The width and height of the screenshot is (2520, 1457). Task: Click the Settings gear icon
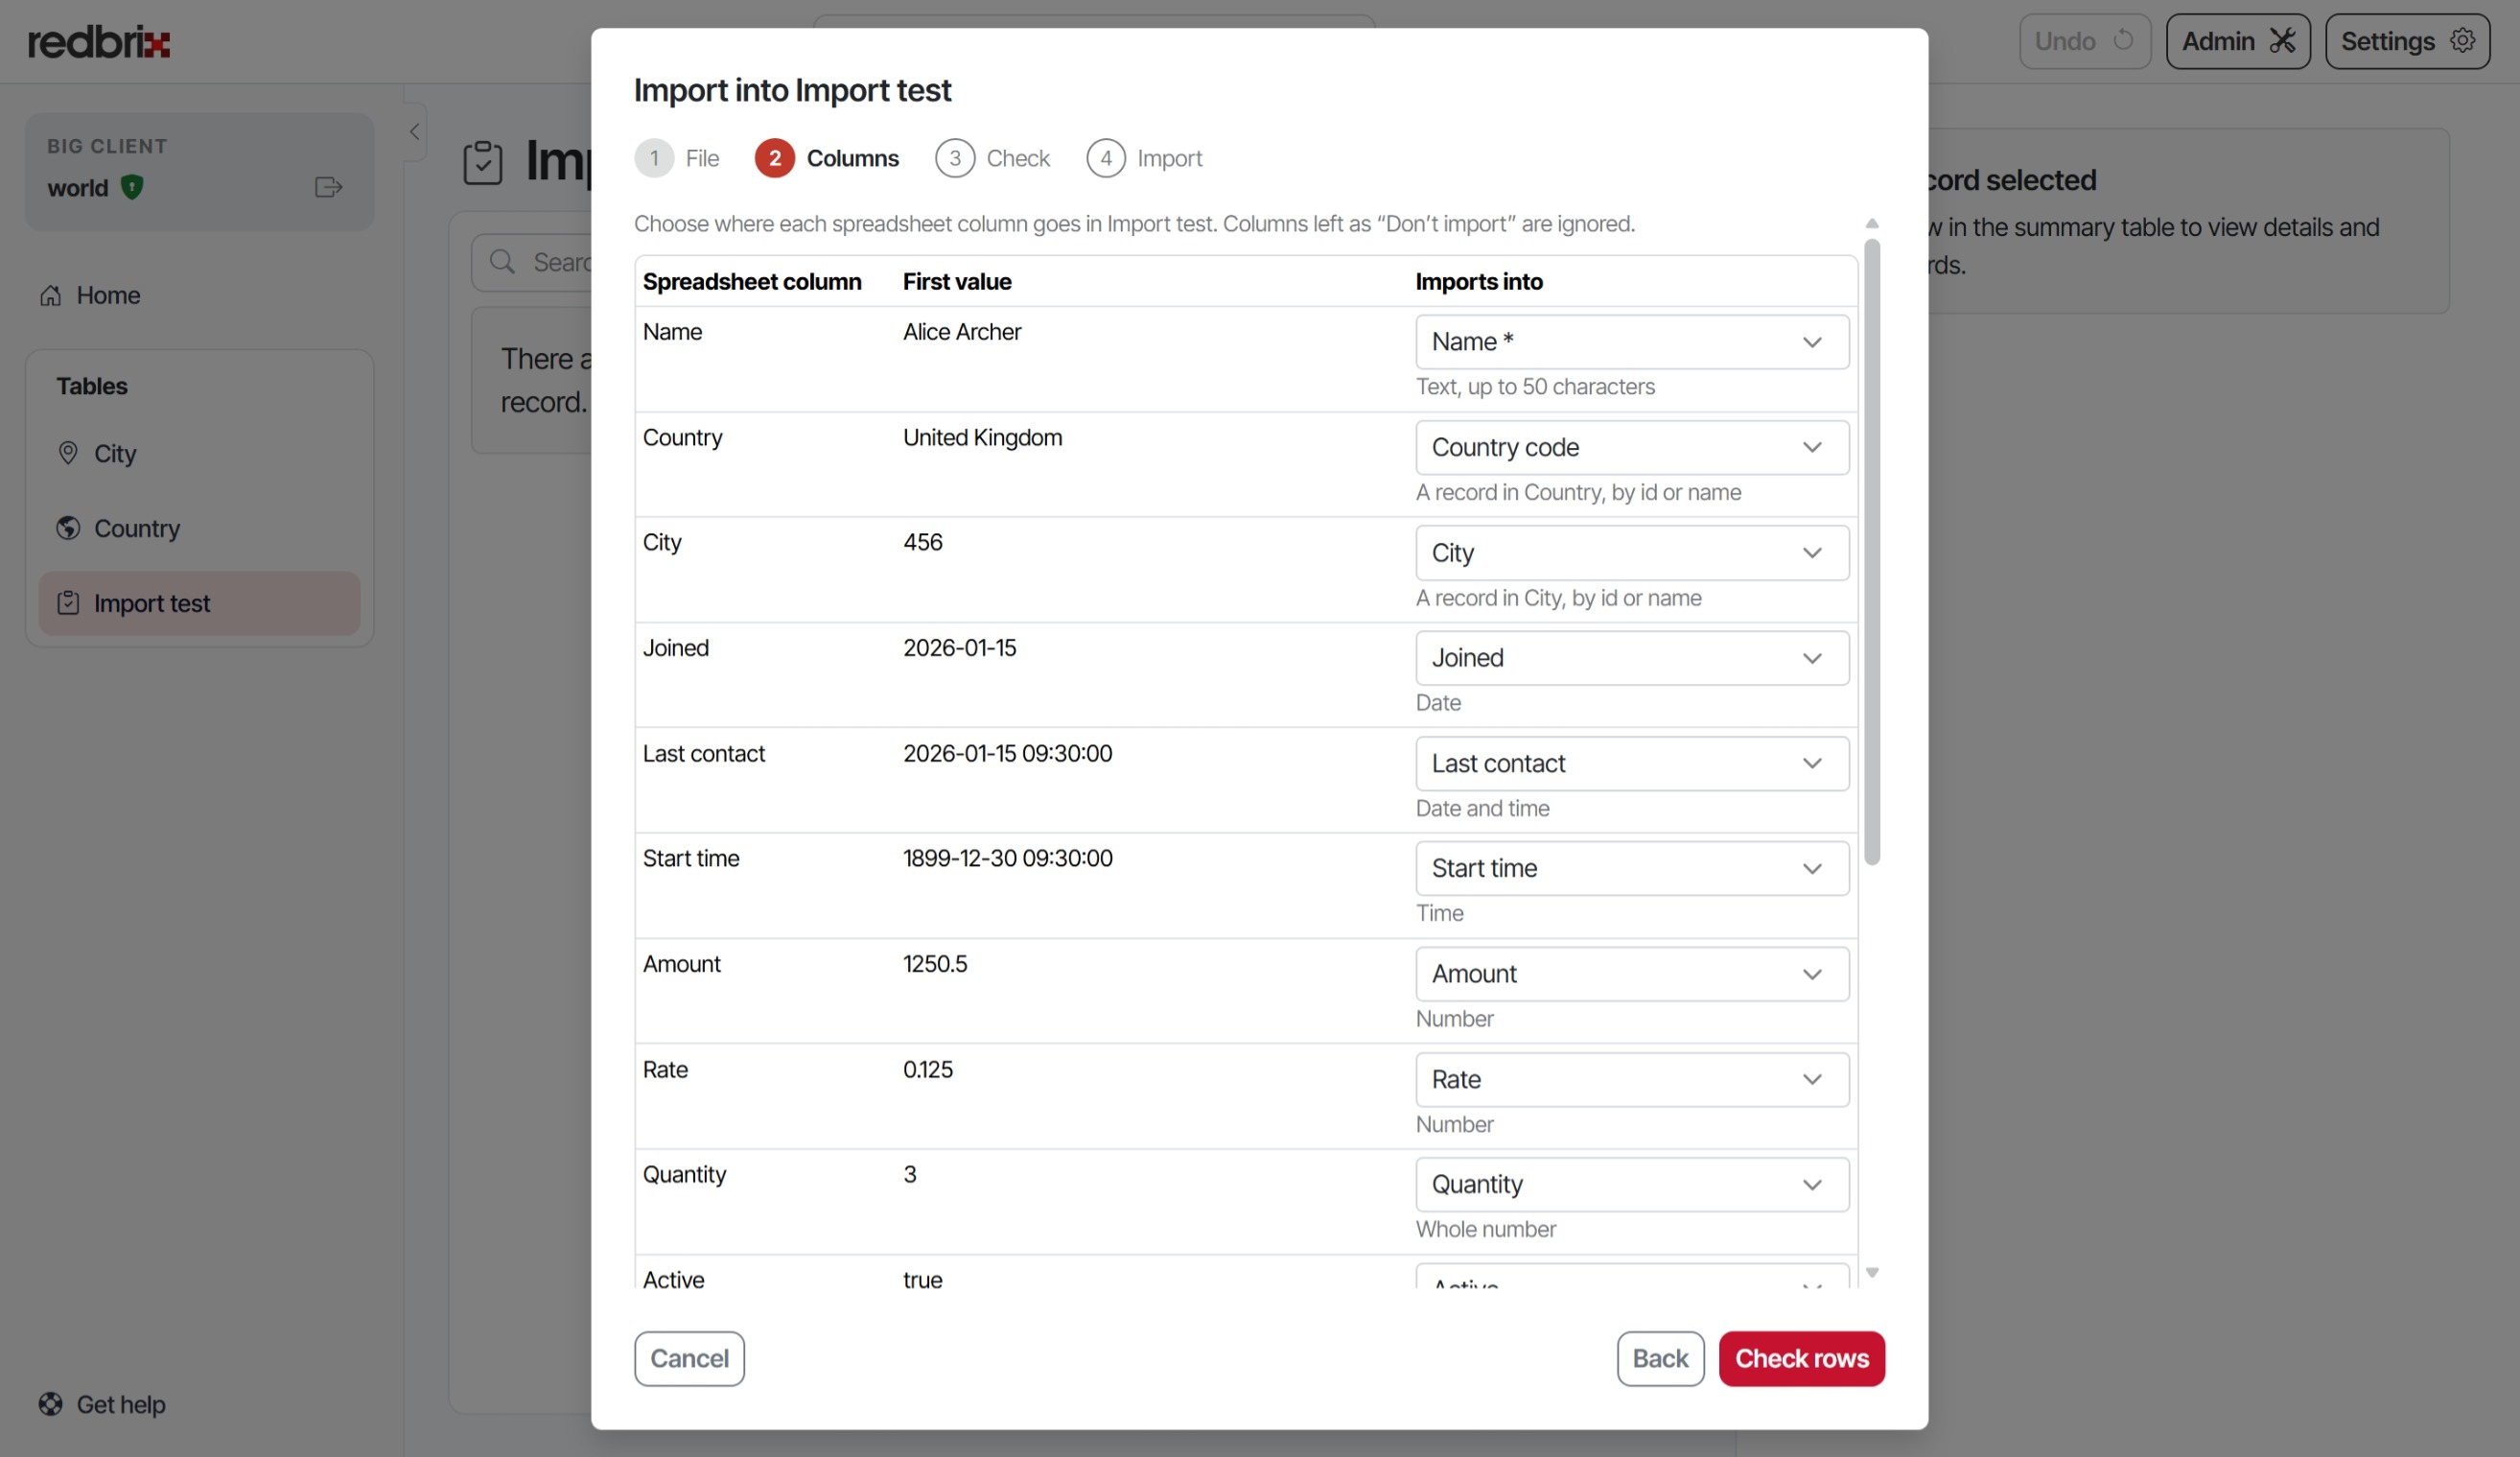click(2462, 41)
